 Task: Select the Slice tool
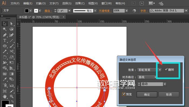(x=11, y=91)
